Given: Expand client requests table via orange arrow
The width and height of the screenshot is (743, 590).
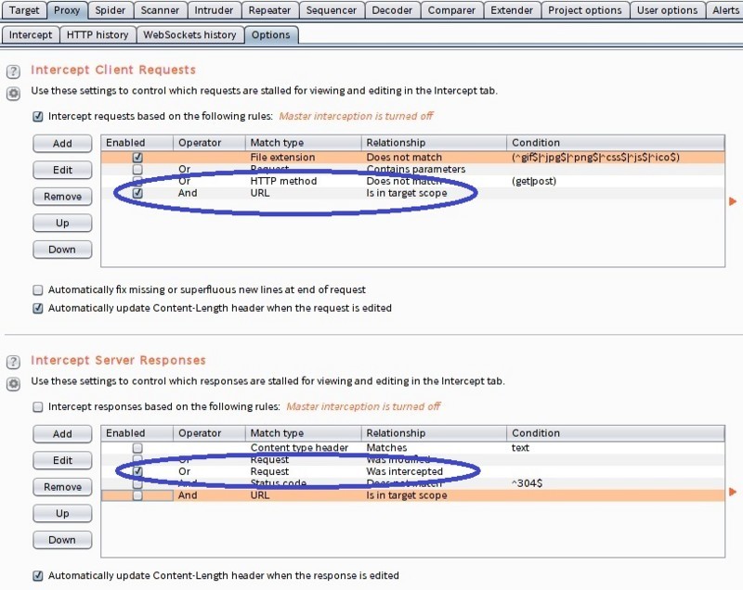Looking at the screenshot, I should (x=733, y=201).
